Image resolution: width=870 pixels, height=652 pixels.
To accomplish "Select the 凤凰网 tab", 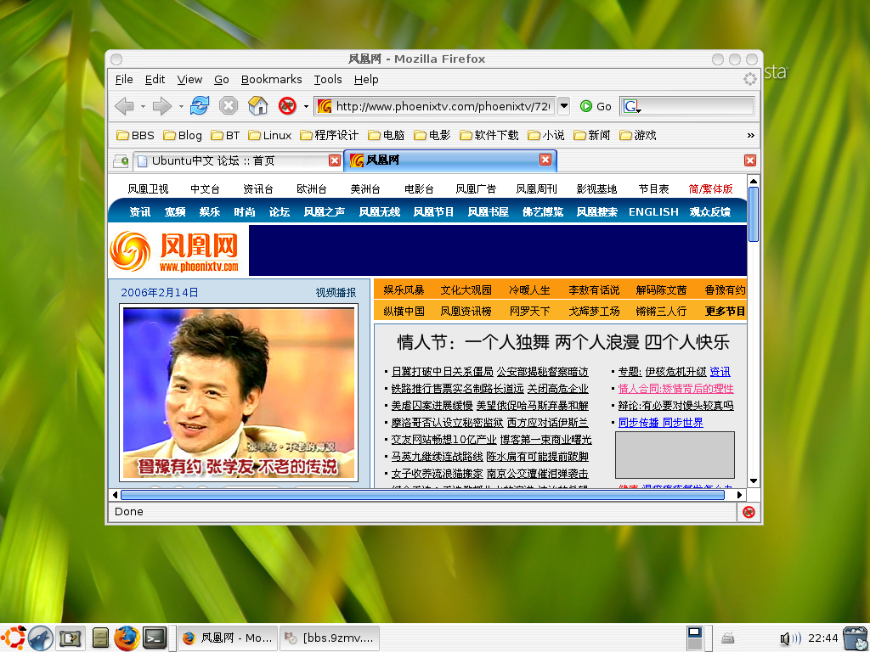I will click(x=450, y=160).
